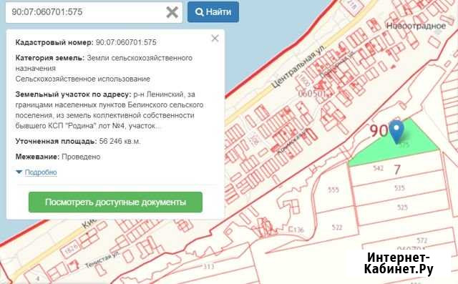Select parcel 555 on the map
Viewport: 458px width, 284px height.
click(x=333, y=190)
